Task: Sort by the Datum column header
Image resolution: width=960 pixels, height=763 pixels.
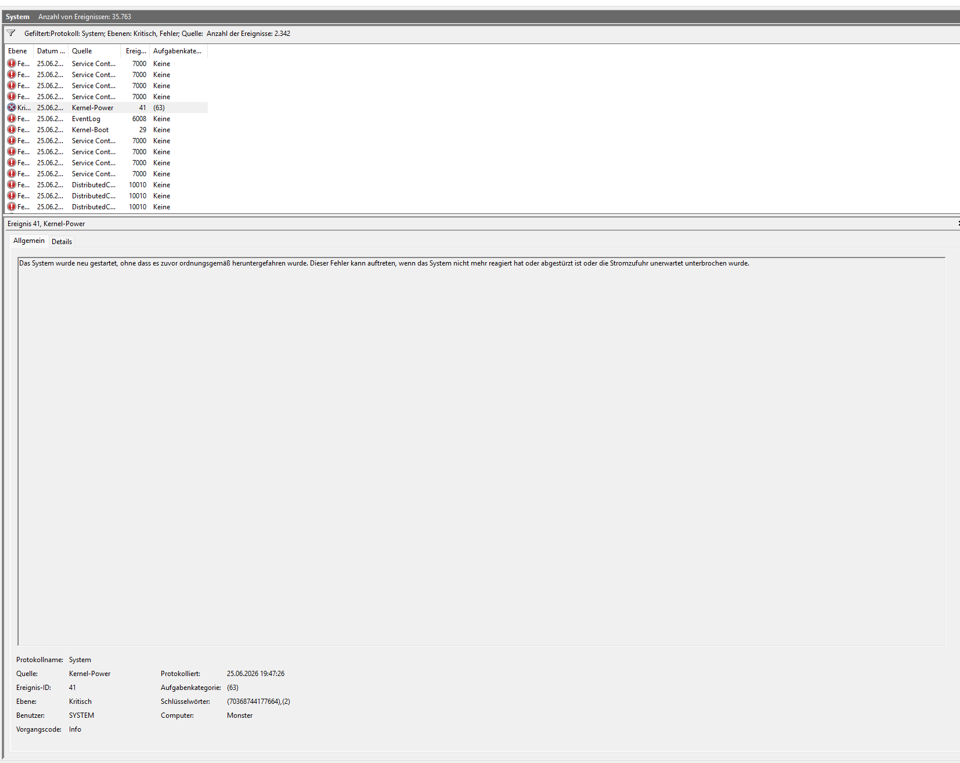Action: coord(50,51)
